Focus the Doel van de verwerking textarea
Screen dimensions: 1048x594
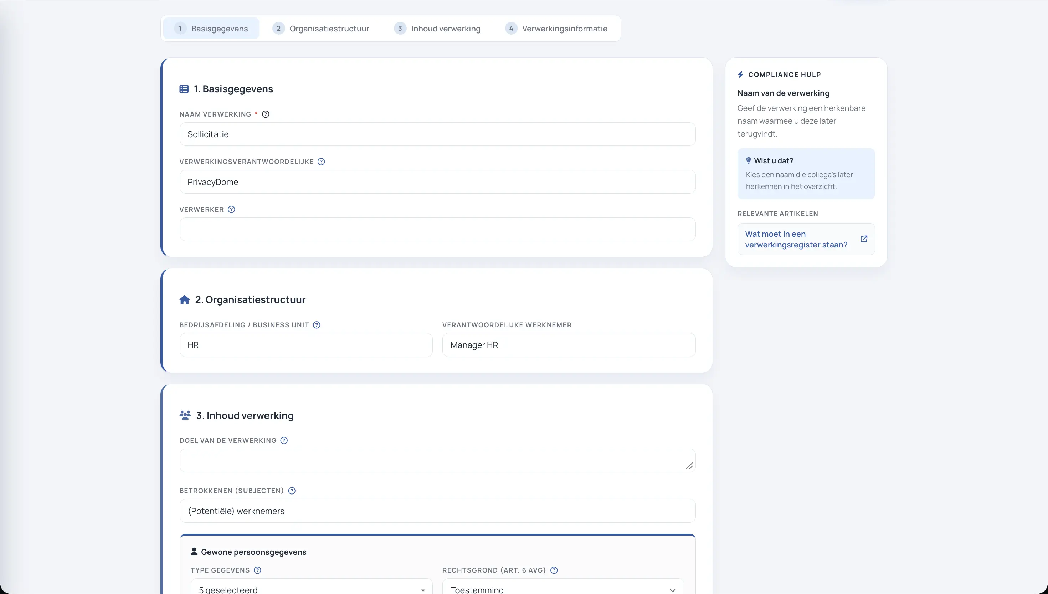[437, 461]
